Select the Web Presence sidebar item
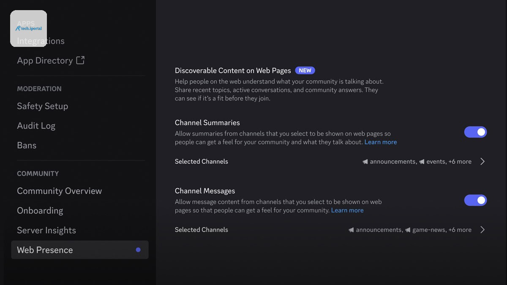 [80, 250]
